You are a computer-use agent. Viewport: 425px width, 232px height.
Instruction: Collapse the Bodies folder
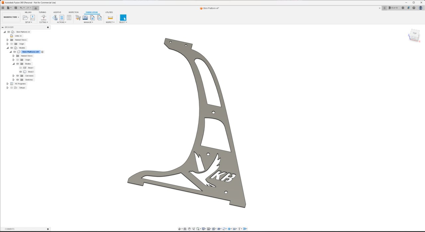14,64
